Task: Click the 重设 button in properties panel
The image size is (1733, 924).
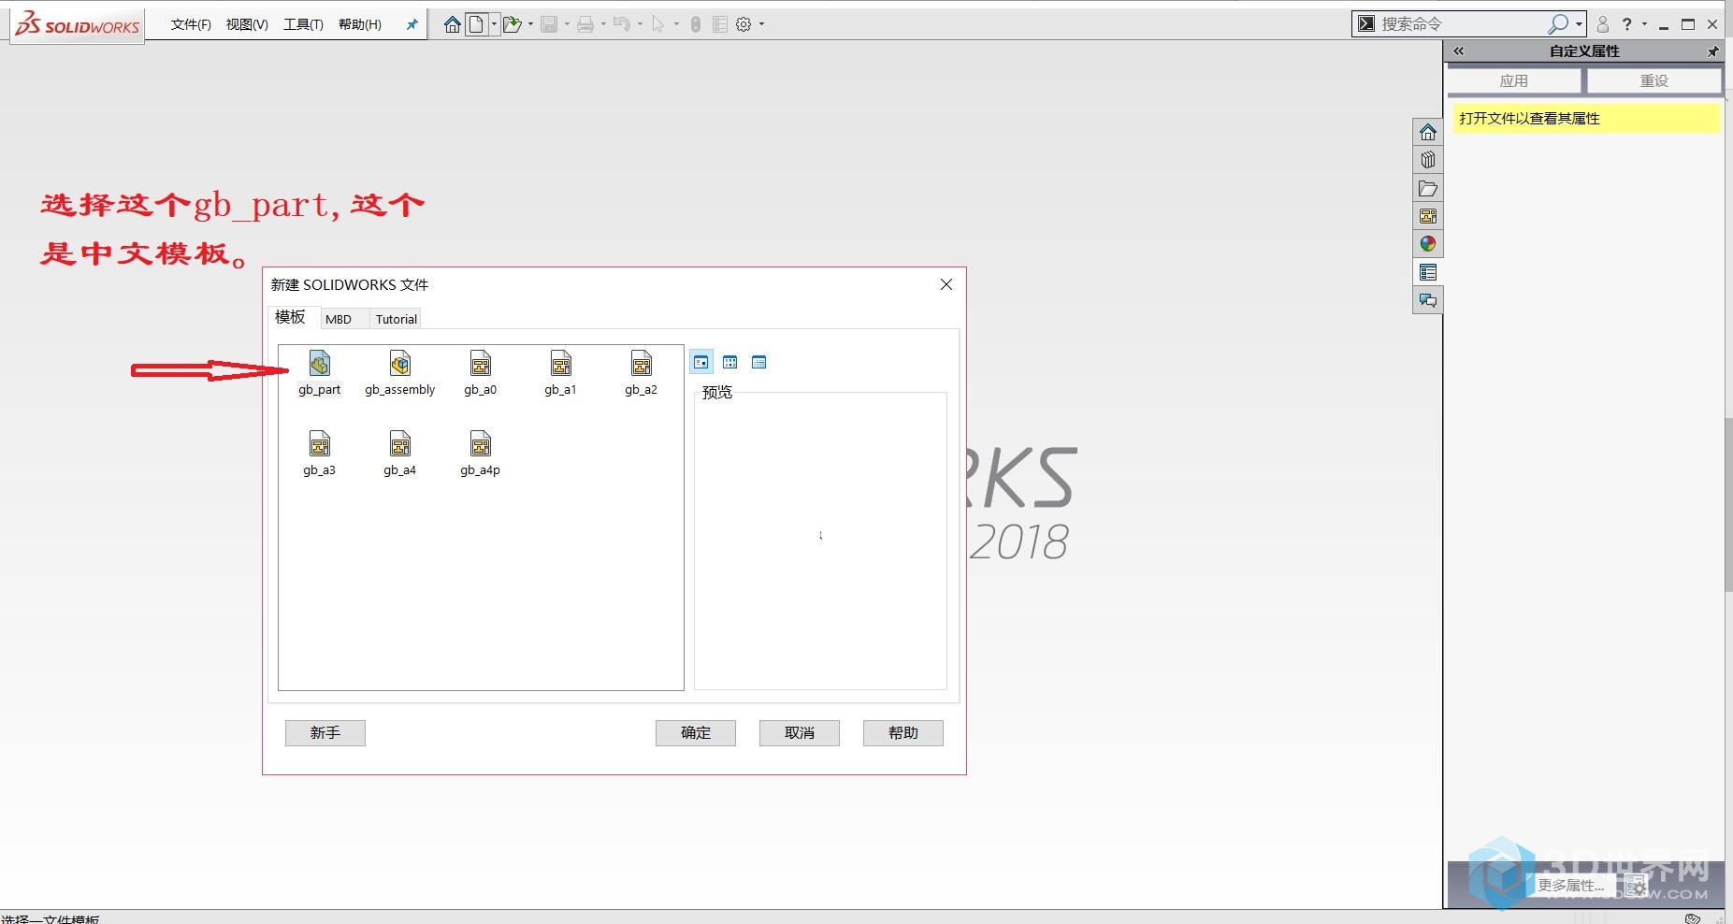Action: coord(1654,81)
